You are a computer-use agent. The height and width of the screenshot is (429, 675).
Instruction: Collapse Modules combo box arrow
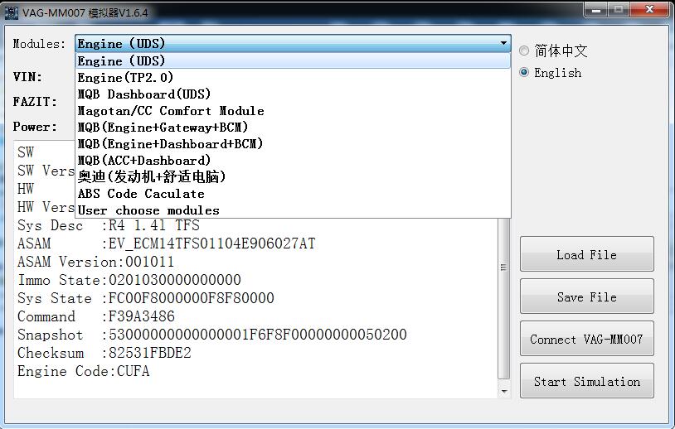coord(503,43)
